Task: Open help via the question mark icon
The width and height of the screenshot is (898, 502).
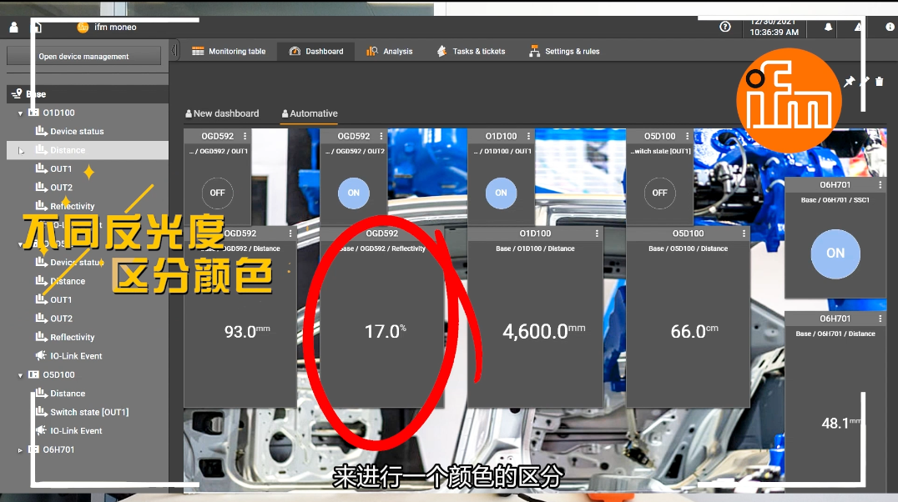Action: click(724, 27)
